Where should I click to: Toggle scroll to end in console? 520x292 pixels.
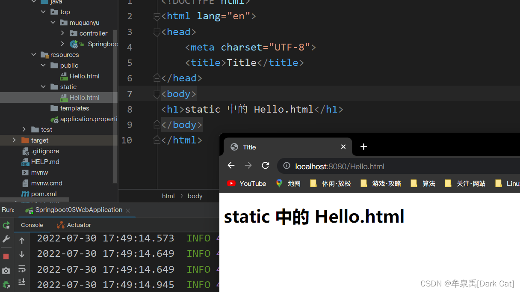click(x=22, y=282)
